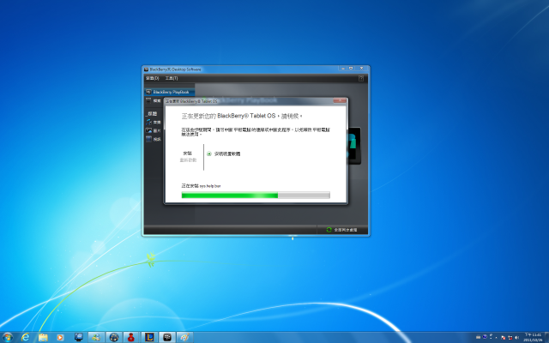Click the network status tray icon
The image size is (549, 343).
pyautogui.click(x=510, y=337)
